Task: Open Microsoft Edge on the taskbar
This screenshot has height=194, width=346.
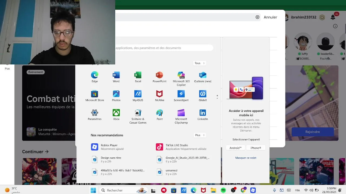Action: coord(194,190)
